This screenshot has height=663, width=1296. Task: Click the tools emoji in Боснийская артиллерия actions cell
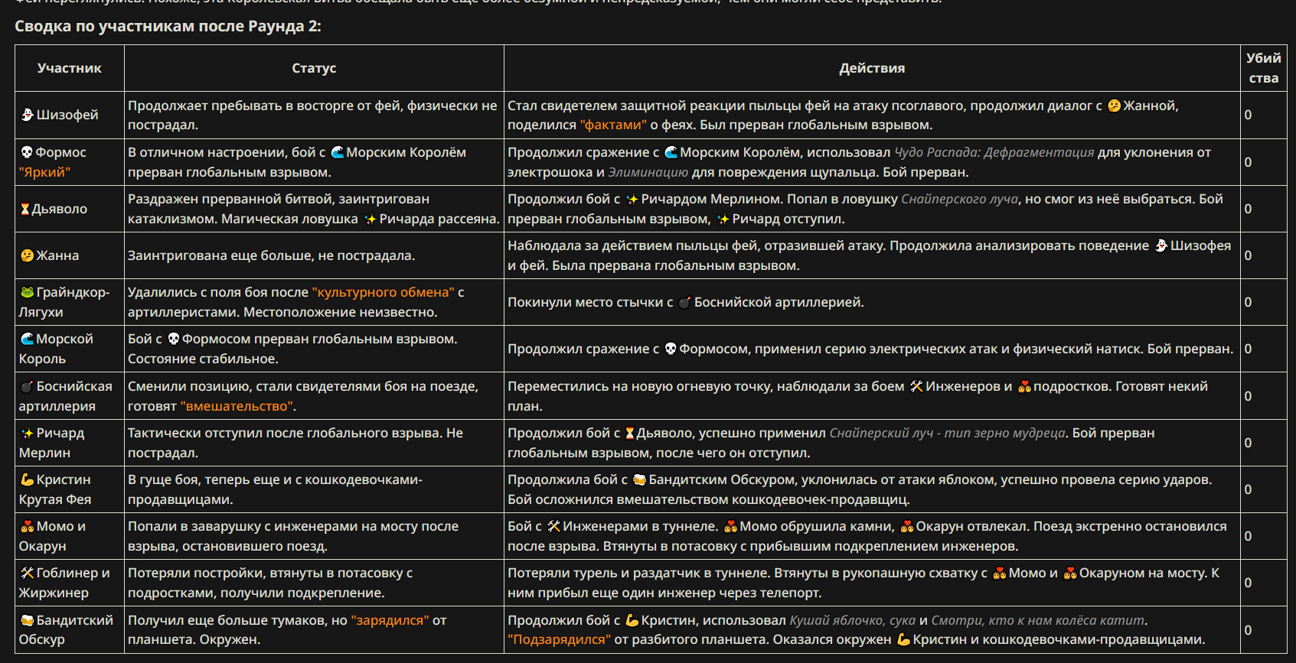[x=916, y=386]
